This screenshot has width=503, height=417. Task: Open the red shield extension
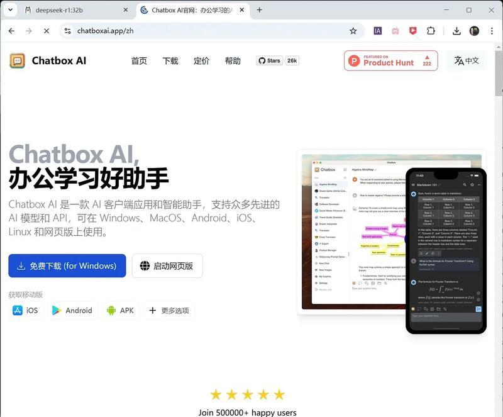click(413, 31)
